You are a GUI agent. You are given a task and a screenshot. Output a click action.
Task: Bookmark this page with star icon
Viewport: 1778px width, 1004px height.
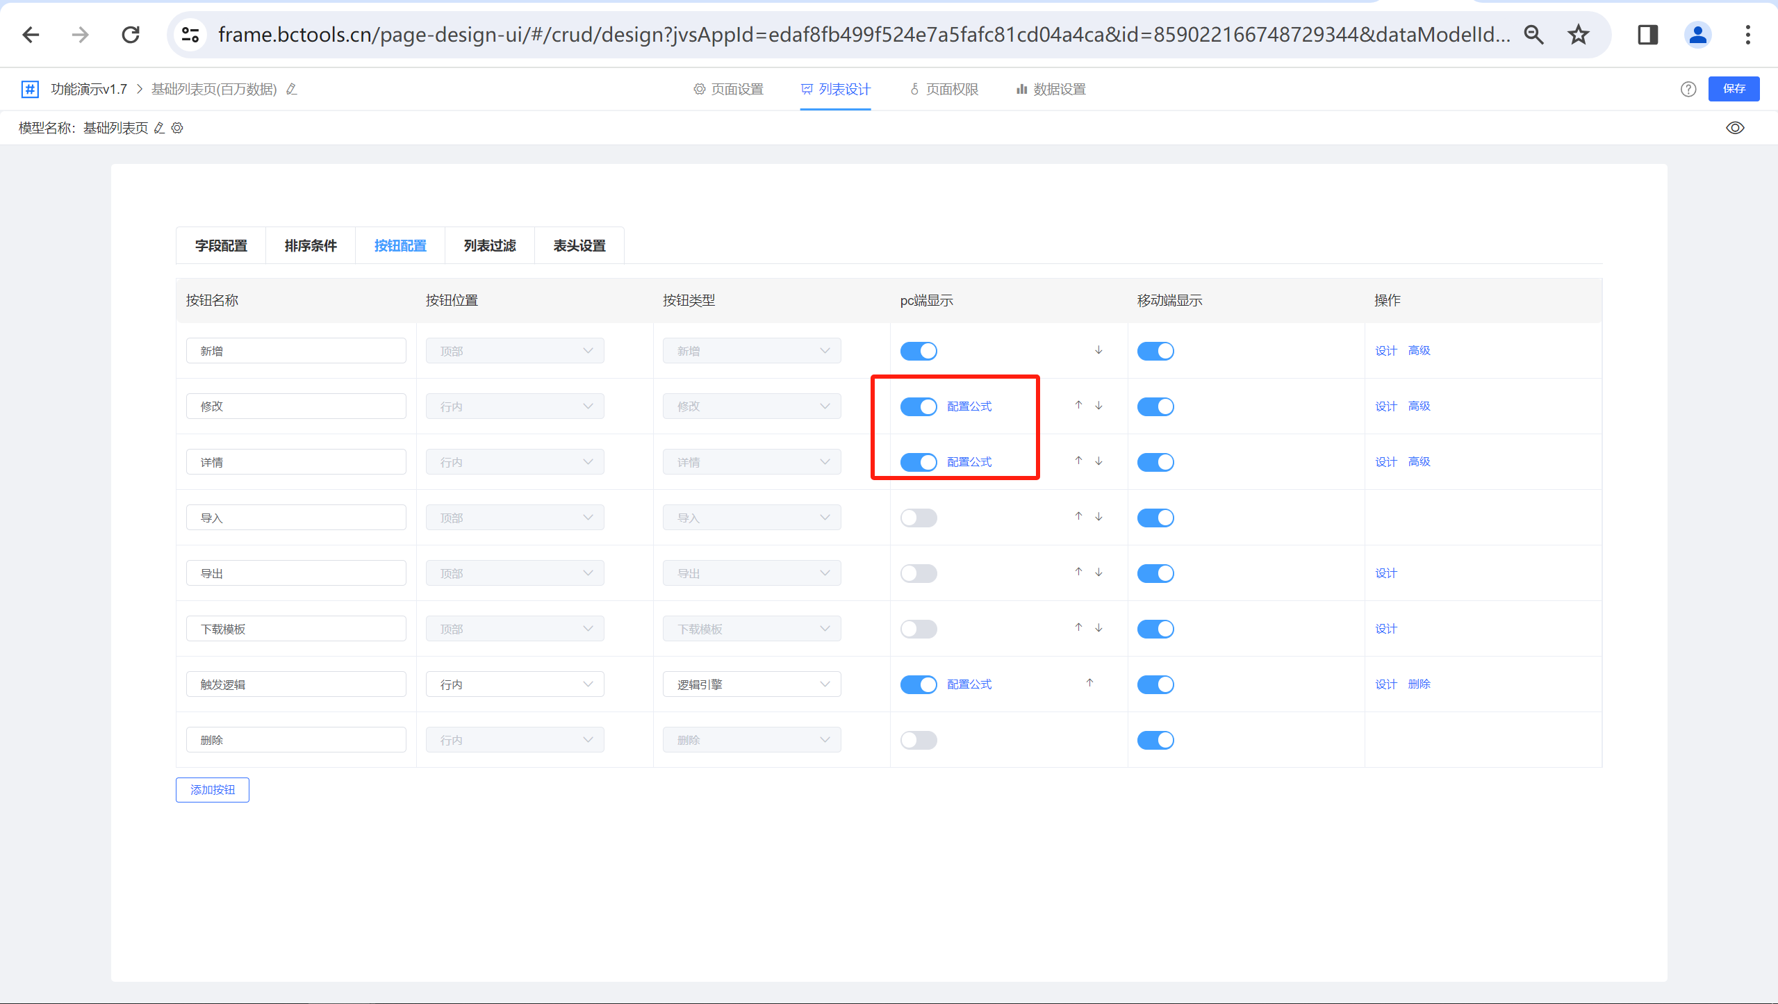1578,34
